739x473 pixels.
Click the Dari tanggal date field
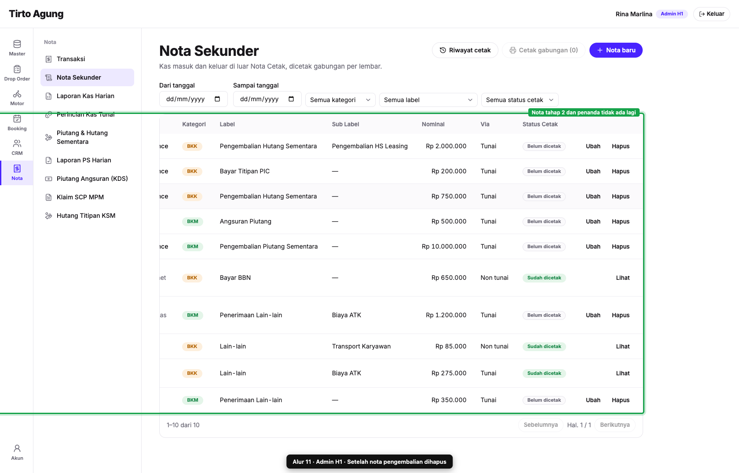(194, 99)
